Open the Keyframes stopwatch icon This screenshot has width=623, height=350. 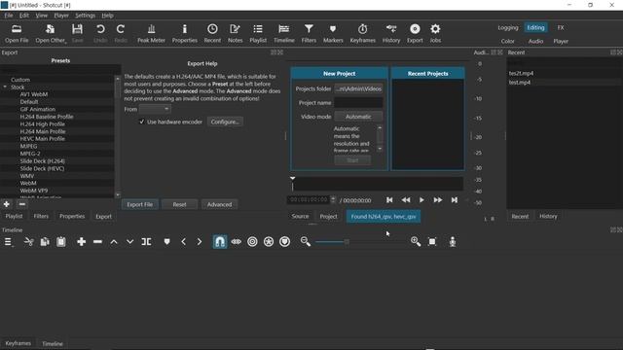tap(362, 33)
